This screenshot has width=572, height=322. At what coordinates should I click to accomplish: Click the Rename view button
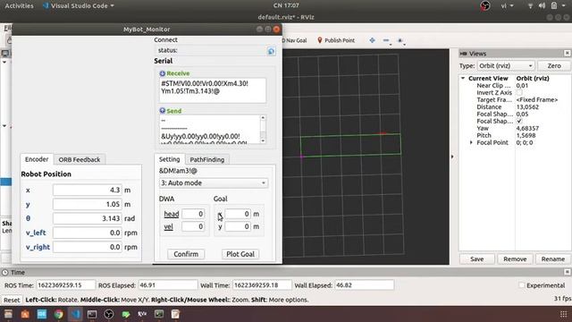(x=553, y=258)
